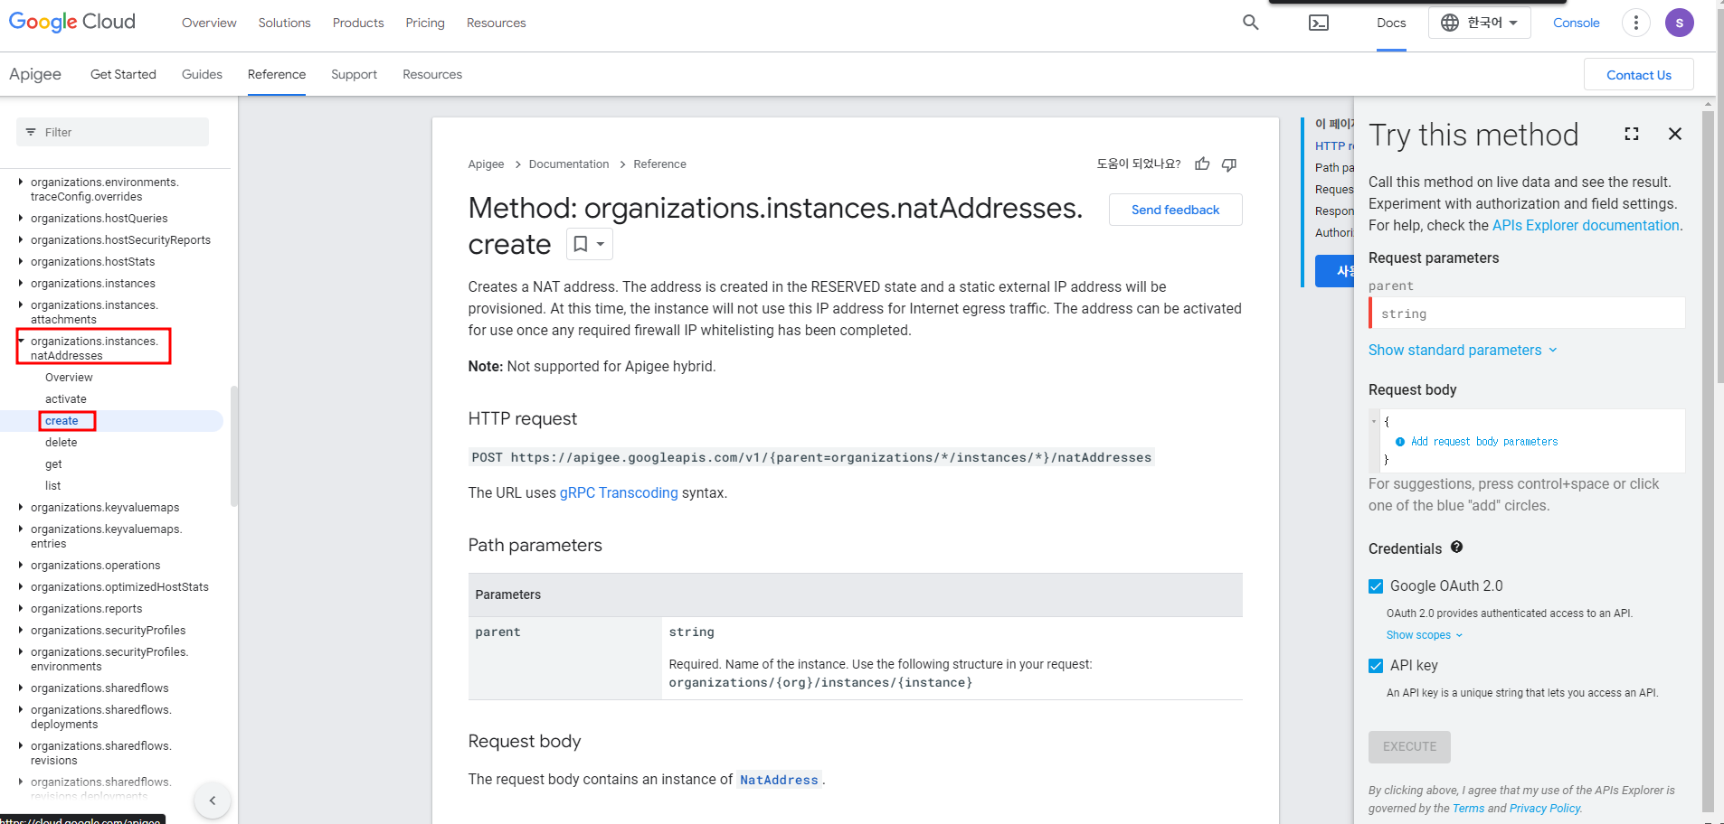
Task: Select get under natAddresses
Action: click(53, 464)
